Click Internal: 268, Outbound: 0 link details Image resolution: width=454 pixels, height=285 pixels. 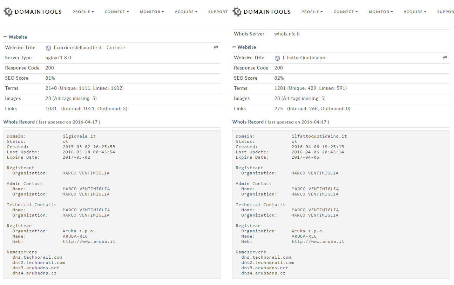point(319,108)
